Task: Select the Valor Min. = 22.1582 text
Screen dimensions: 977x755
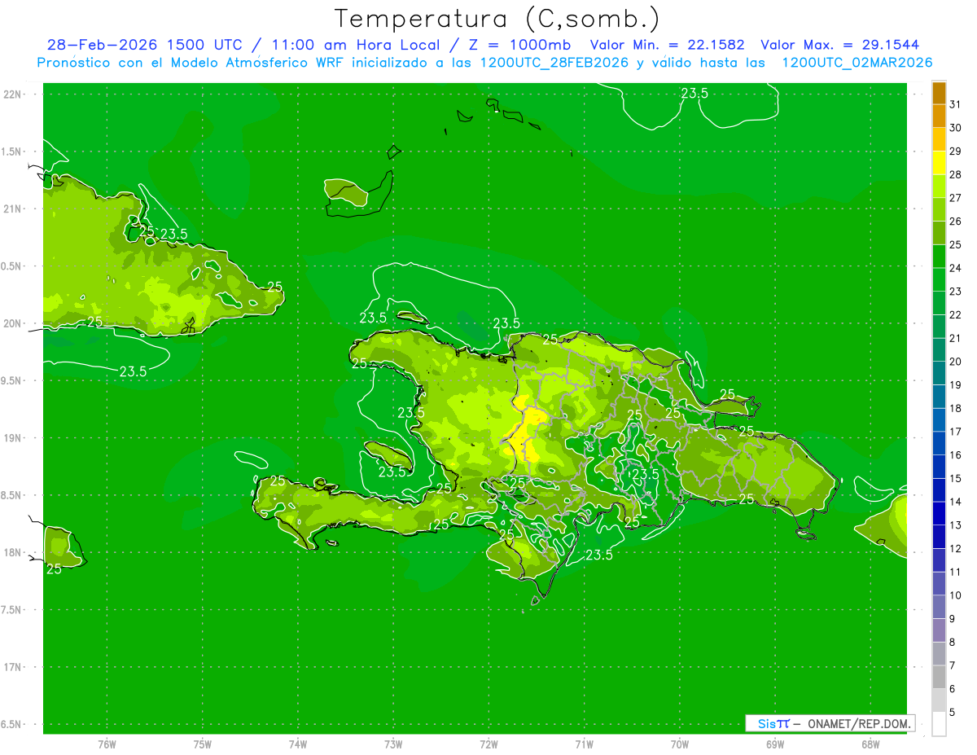Action: [667, 45]
